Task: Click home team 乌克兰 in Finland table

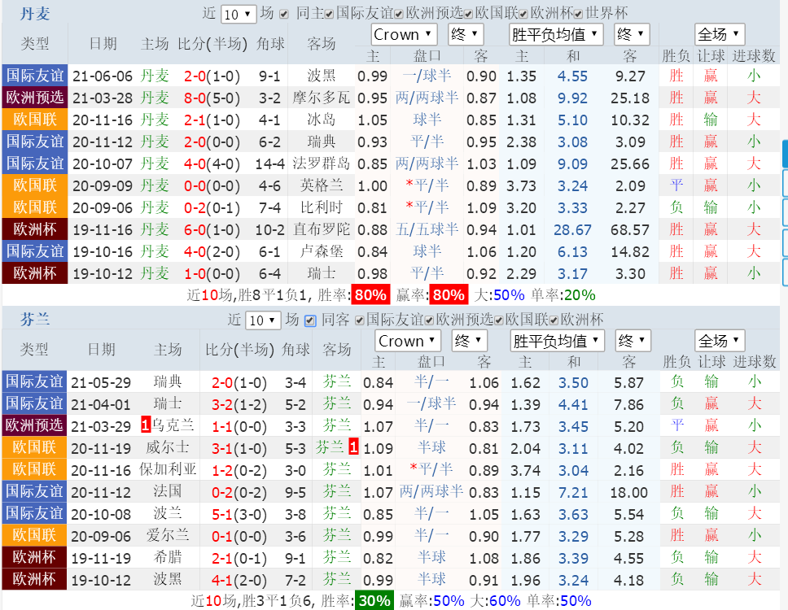Action: 173,425
